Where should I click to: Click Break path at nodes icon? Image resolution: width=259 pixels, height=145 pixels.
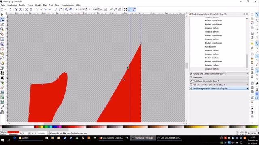coord(21,10)
